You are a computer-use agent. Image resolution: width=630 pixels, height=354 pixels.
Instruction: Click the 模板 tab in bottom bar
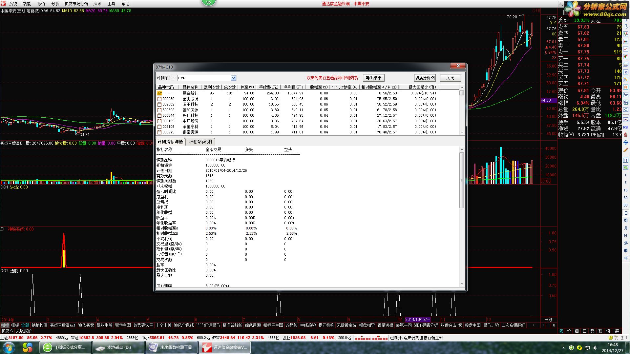click(15, 325)
